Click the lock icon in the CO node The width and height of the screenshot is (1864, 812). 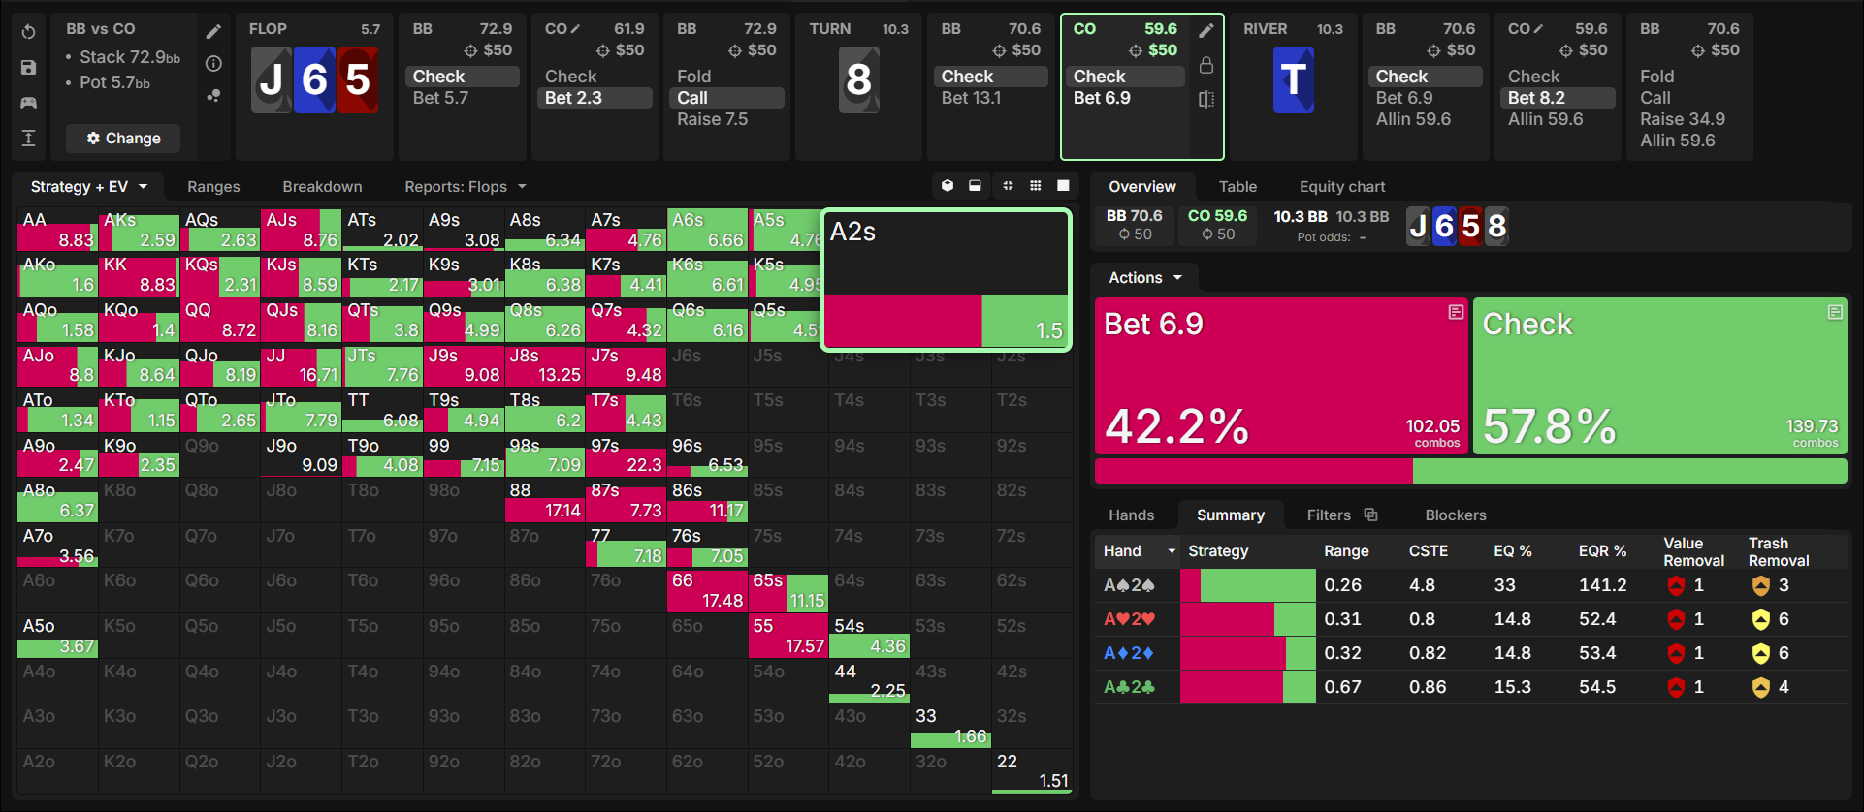pyautogui.click(x=1206, y=65)
